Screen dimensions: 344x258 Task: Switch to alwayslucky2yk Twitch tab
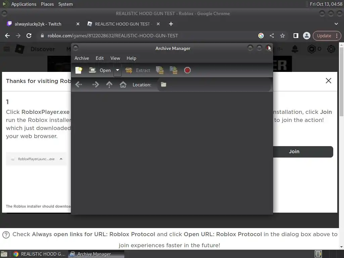click(x=38, y=24)
